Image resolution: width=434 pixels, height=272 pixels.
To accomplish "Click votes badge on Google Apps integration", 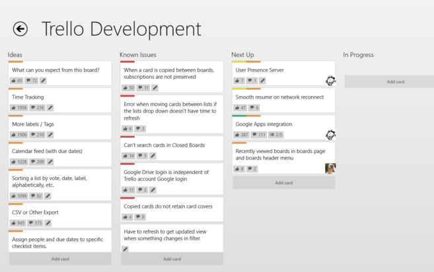I will 241,135.
